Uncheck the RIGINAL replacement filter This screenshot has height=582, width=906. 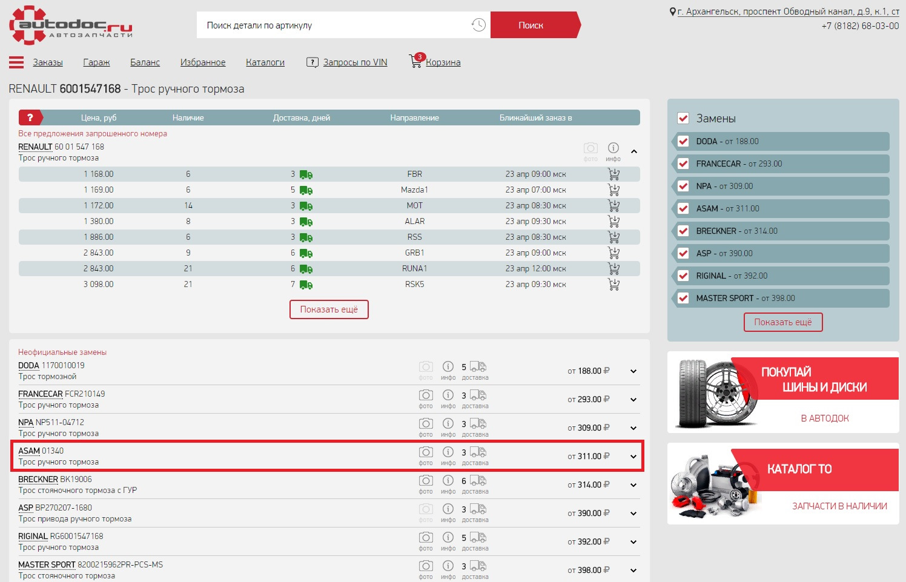tap(683, 276)
